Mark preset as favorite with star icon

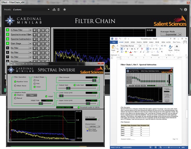(65, 9)
